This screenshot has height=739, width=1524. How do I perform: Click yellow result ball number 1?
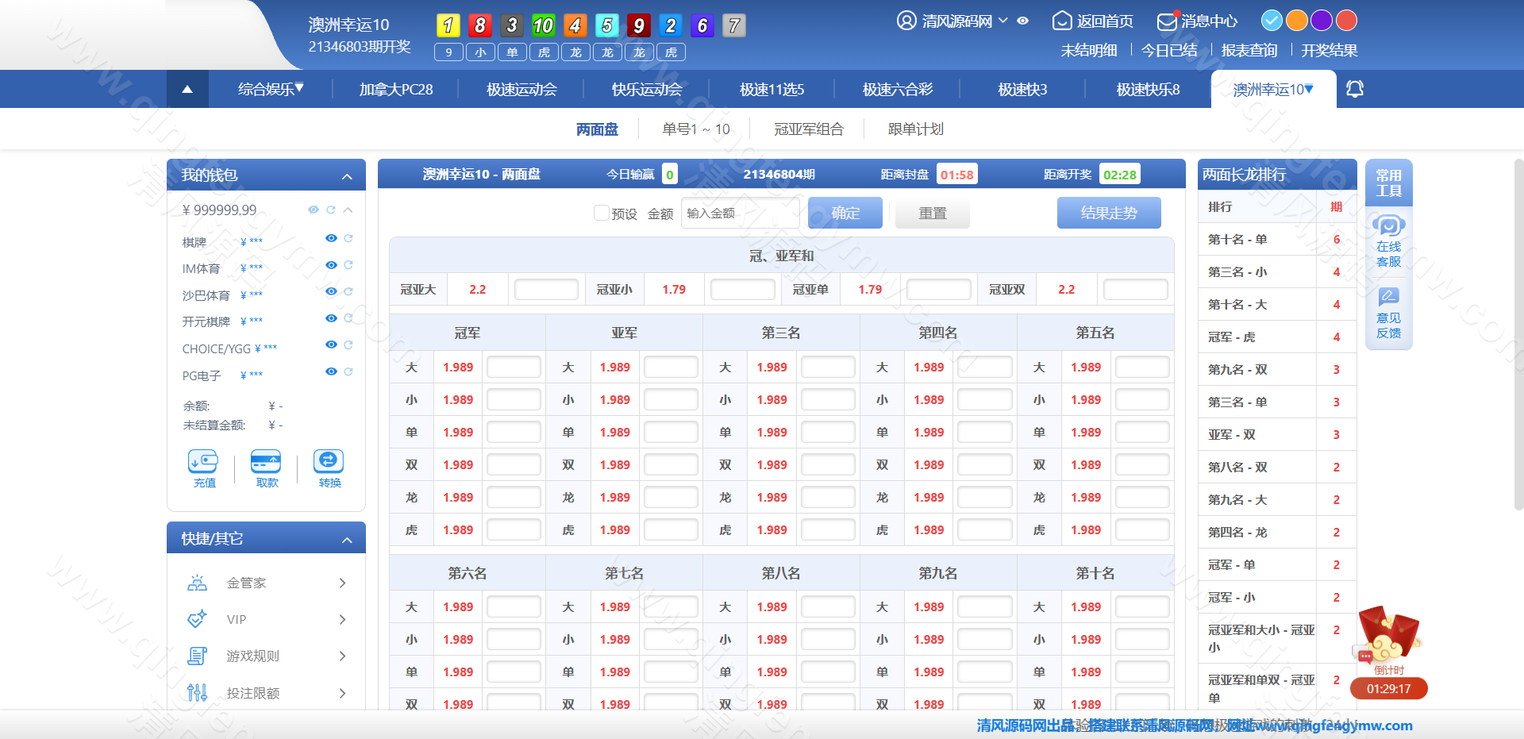click(448, 25)
